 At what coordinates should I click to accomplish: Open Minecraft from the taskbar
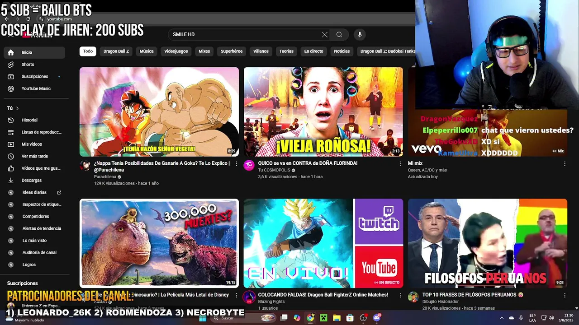(x=323, y=318)
